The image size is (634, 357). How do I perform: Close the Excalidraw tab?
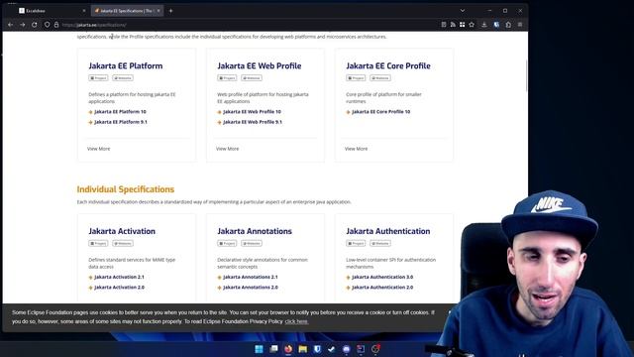[x=84, y=11]
